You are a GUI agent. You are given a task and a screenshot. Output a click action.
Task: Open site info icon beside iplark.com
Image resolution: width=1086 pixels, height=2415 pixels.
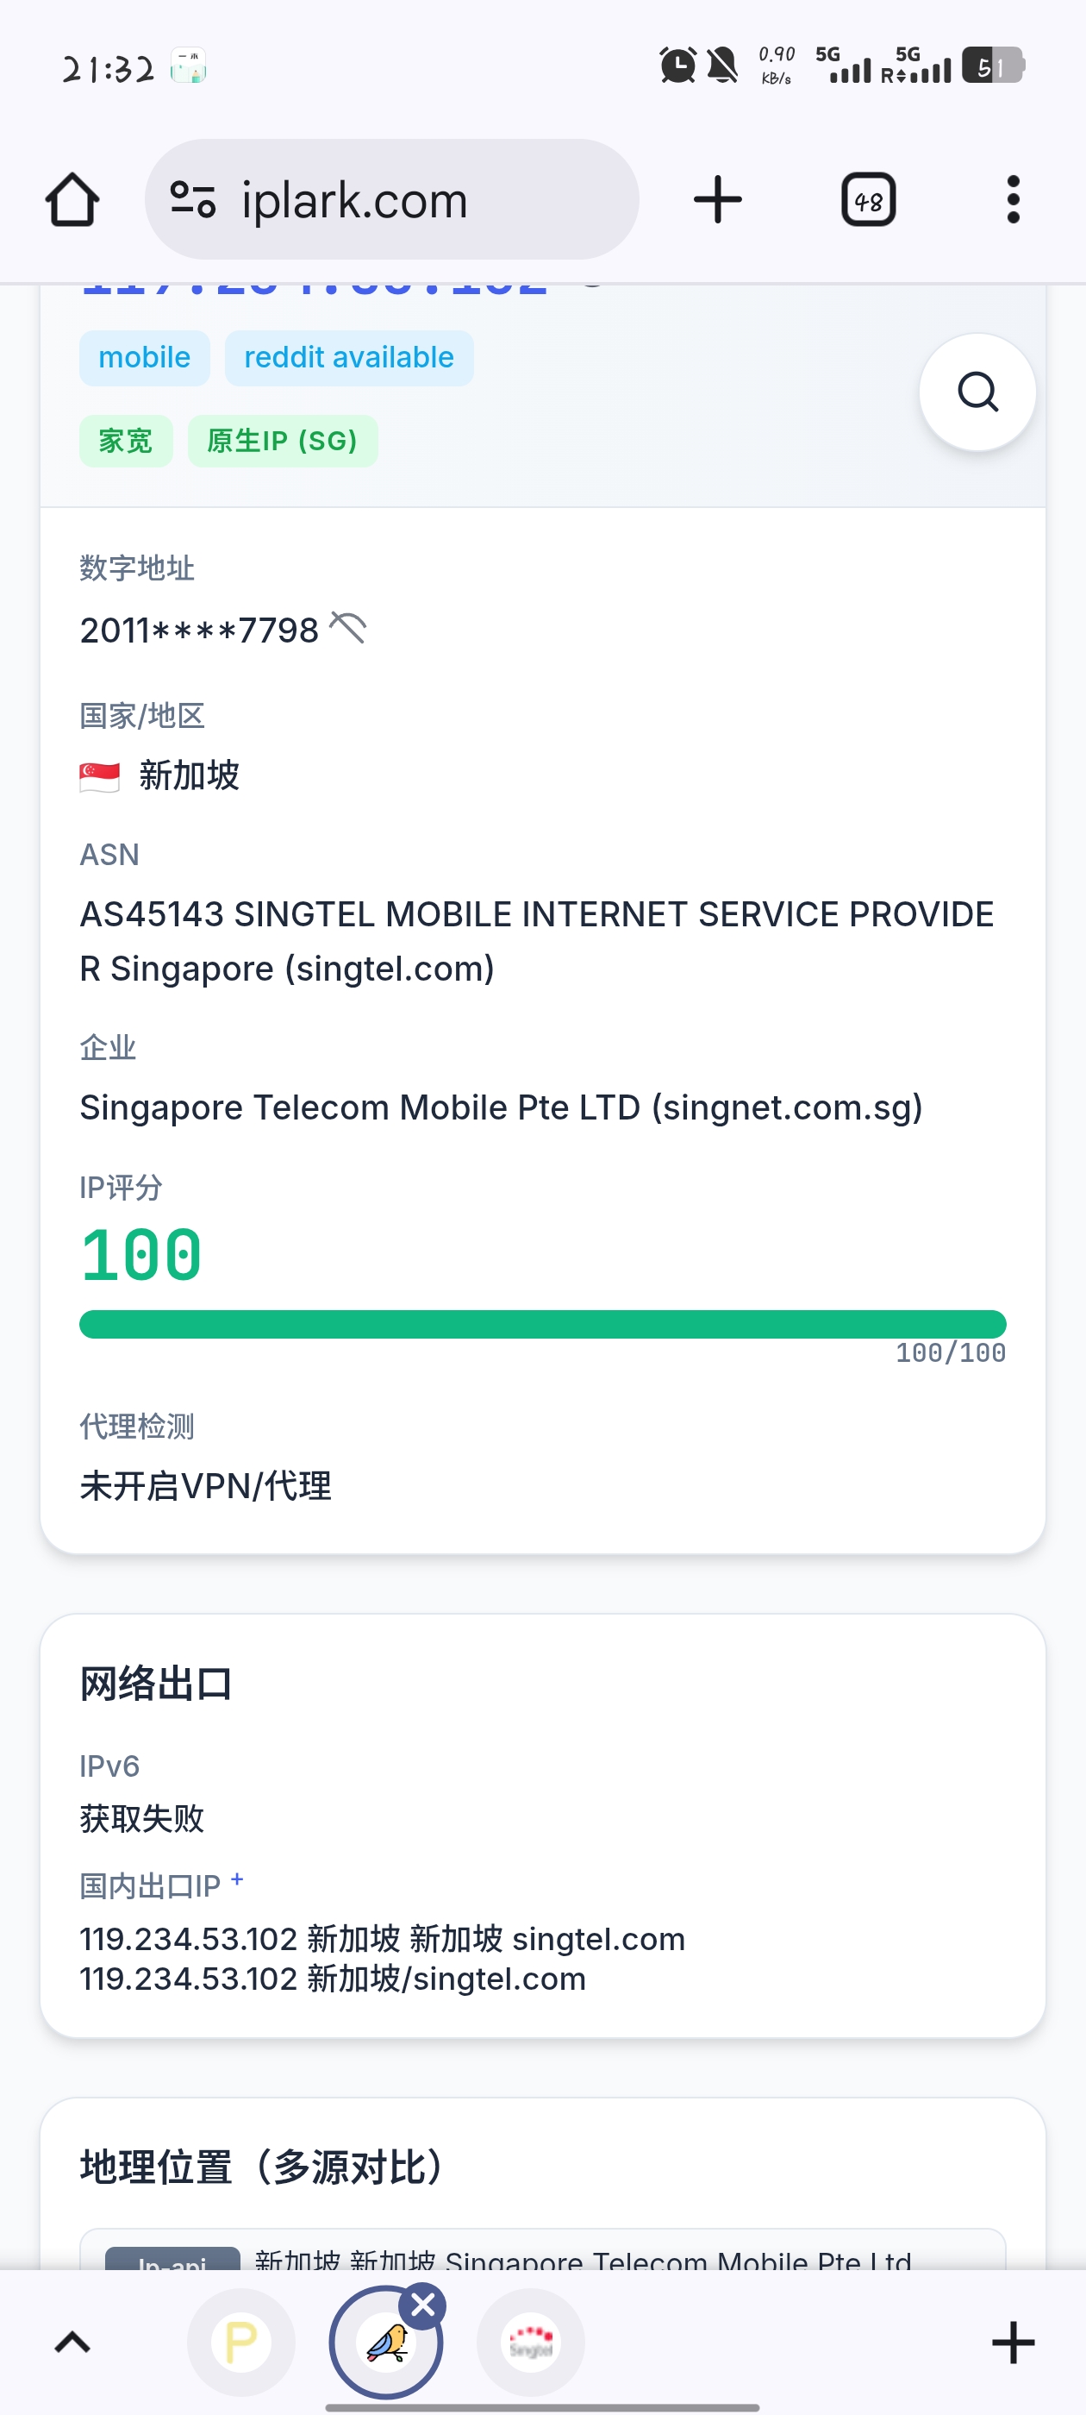(192, 200)
